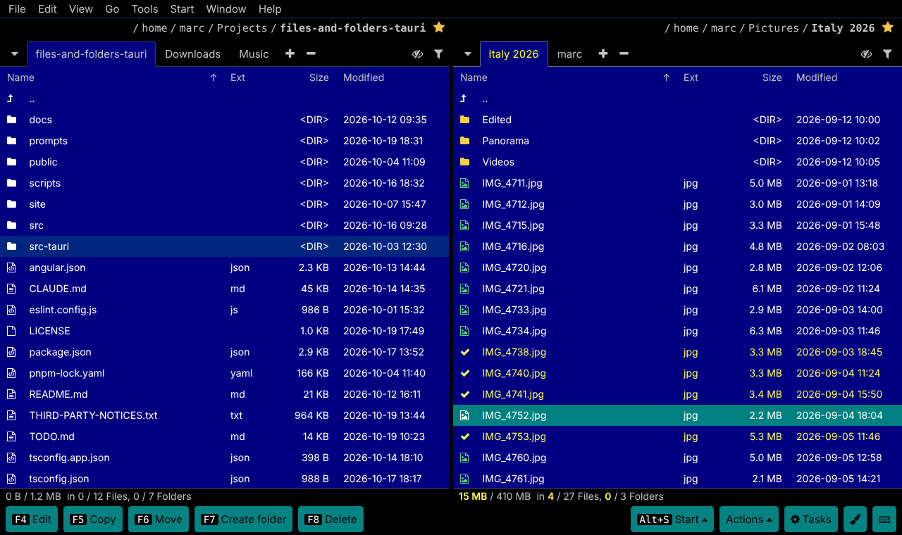Go to Pictures in the right breadcrumb path
902x535 pixels.
(774, 28)
